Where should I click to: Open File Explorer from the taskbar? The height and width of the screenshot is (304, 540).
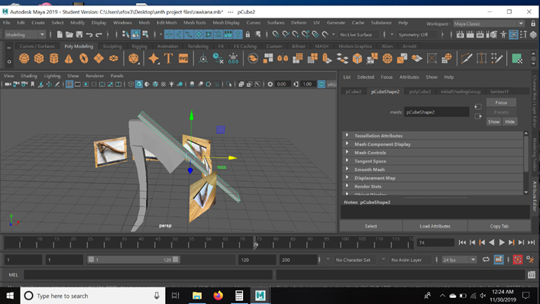(197, 296)
